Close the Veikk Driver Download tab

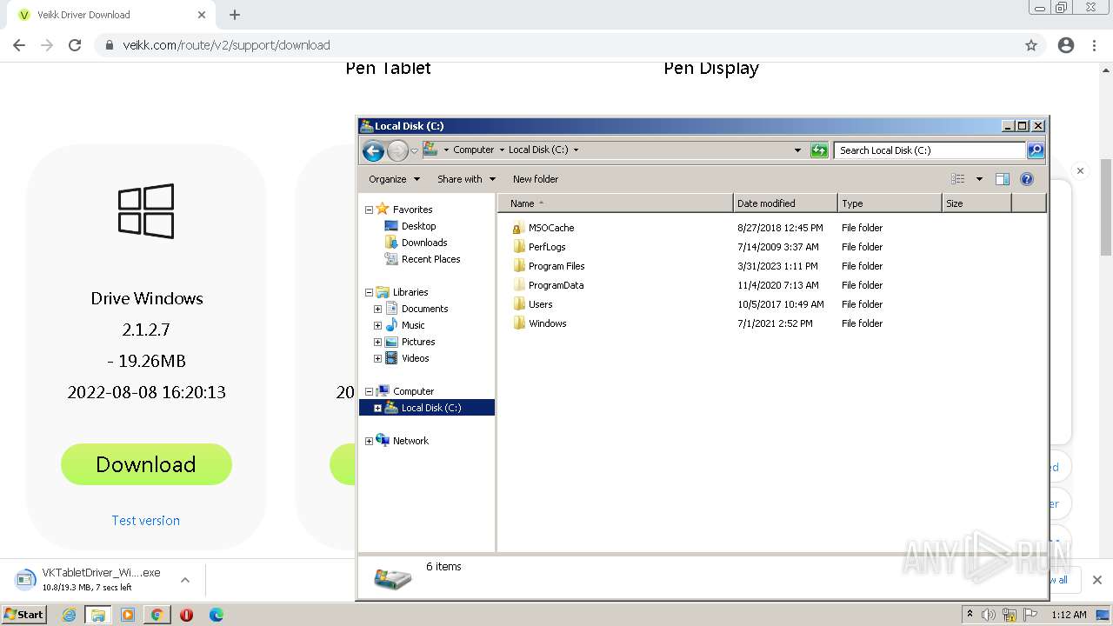[202, 15]
